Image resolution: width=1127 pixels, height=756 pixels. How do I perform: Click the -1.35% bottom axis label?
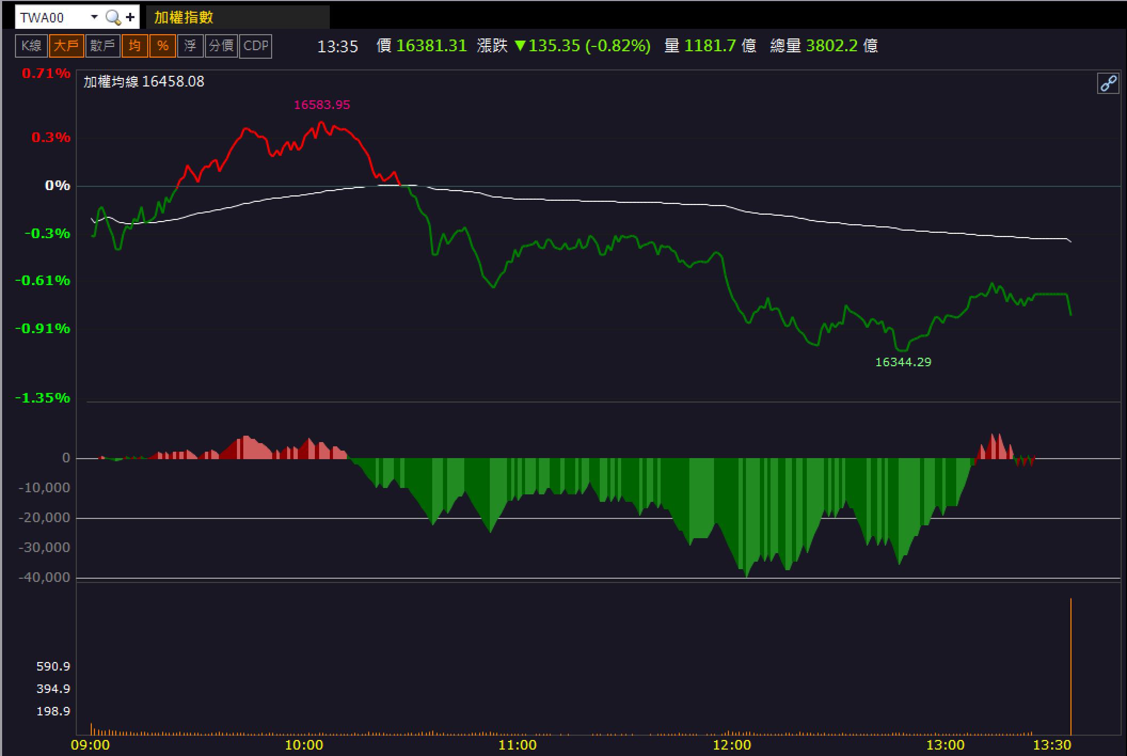[43, 398]
